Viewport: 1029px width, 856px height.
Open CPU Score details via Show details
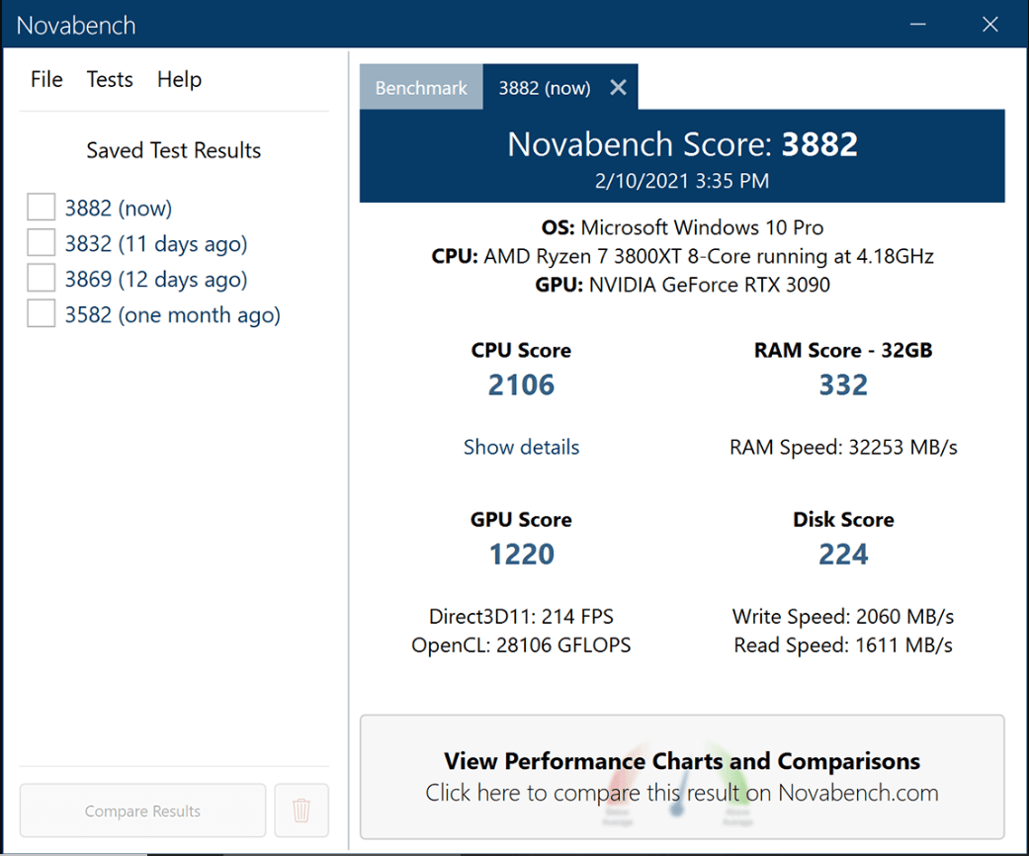coord(521,447)
